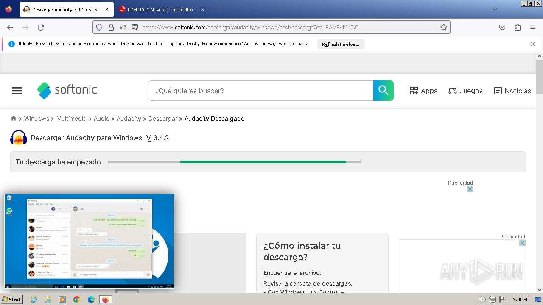Expand the list all tabs dropdown arrow
Viewport: 543px width, 305px height.
(x=495, y=9)
